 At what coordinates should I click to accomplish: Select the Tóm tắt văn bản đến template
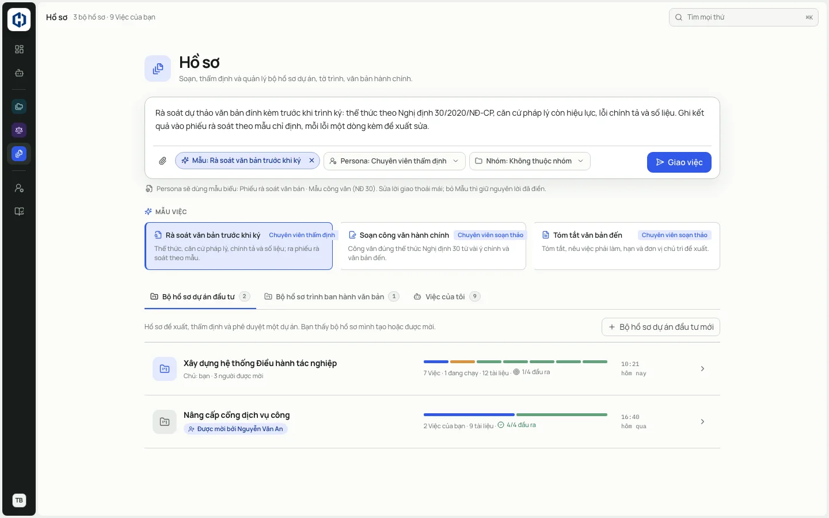626,246
